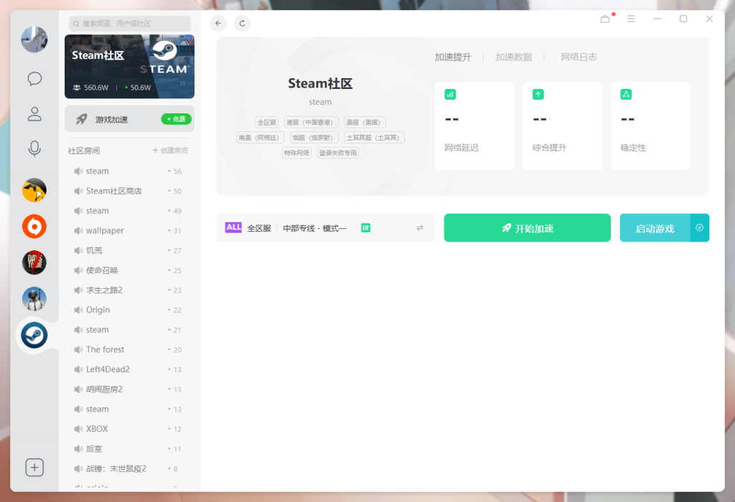Screen dimensions: 735x502
Task: Go back with the arrow button
Action: click(218, 23)
